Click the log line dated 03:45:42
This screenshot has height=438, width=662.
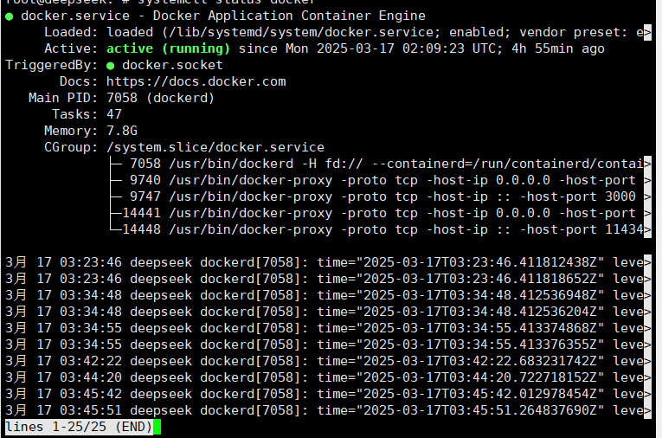point(328,395)
